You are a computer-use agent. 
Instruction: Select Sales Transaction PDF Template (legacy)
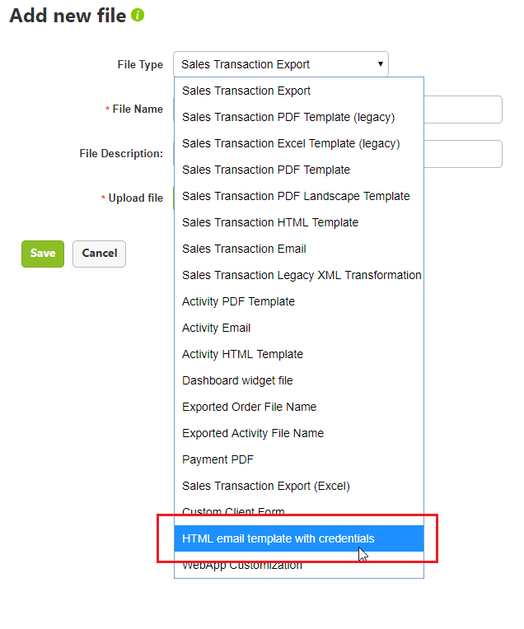[288, 117]
